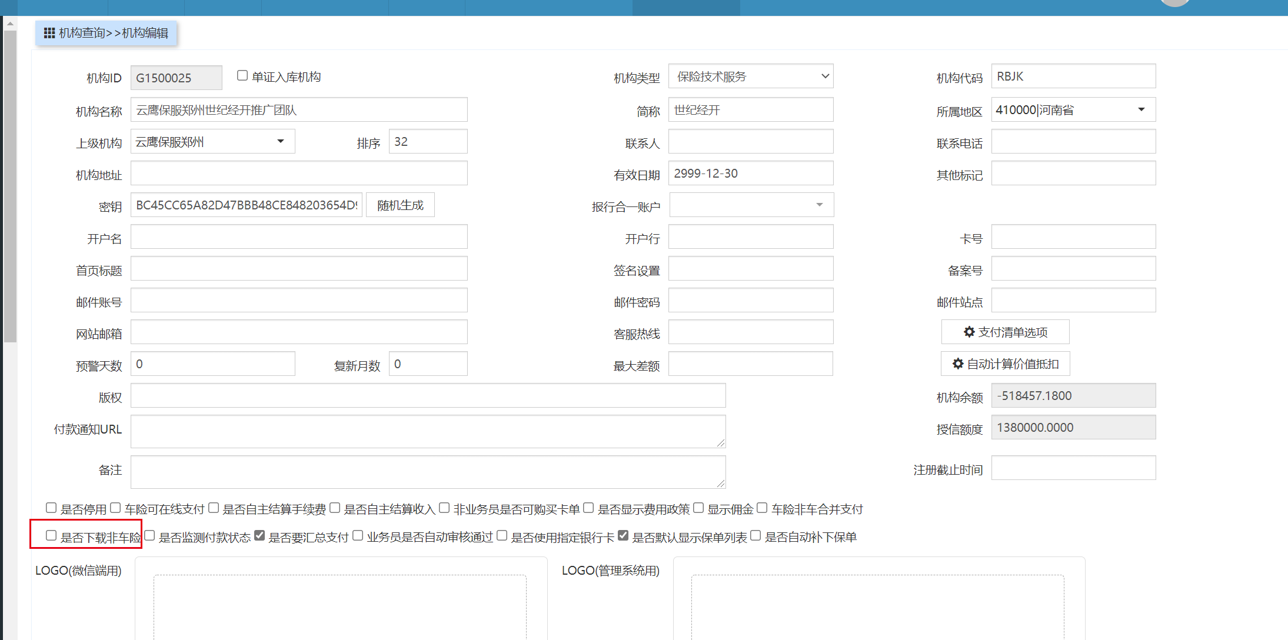Click gear icon on 自动计算价值抵扣 button
This screenshot has width=1288, height=640.
pos(958,364)
